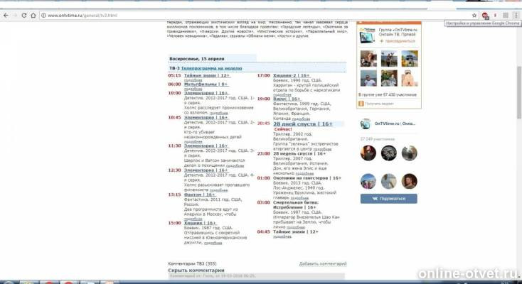Click the OnTVtime logo in Odnoklassniki widget
Viewport: 522px width, 284px height.
pyautogui.click(x=367, y=35)
